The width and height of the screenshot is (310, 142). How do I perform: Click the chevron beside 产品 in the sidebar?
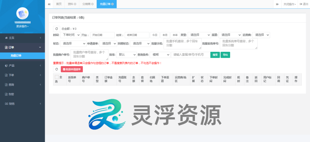tap(40, 65)
